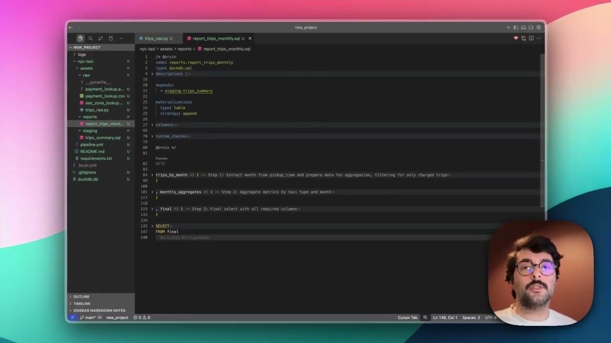Unfold the description block on line 4
Screen dimensions: 611x343
point(152,74)
